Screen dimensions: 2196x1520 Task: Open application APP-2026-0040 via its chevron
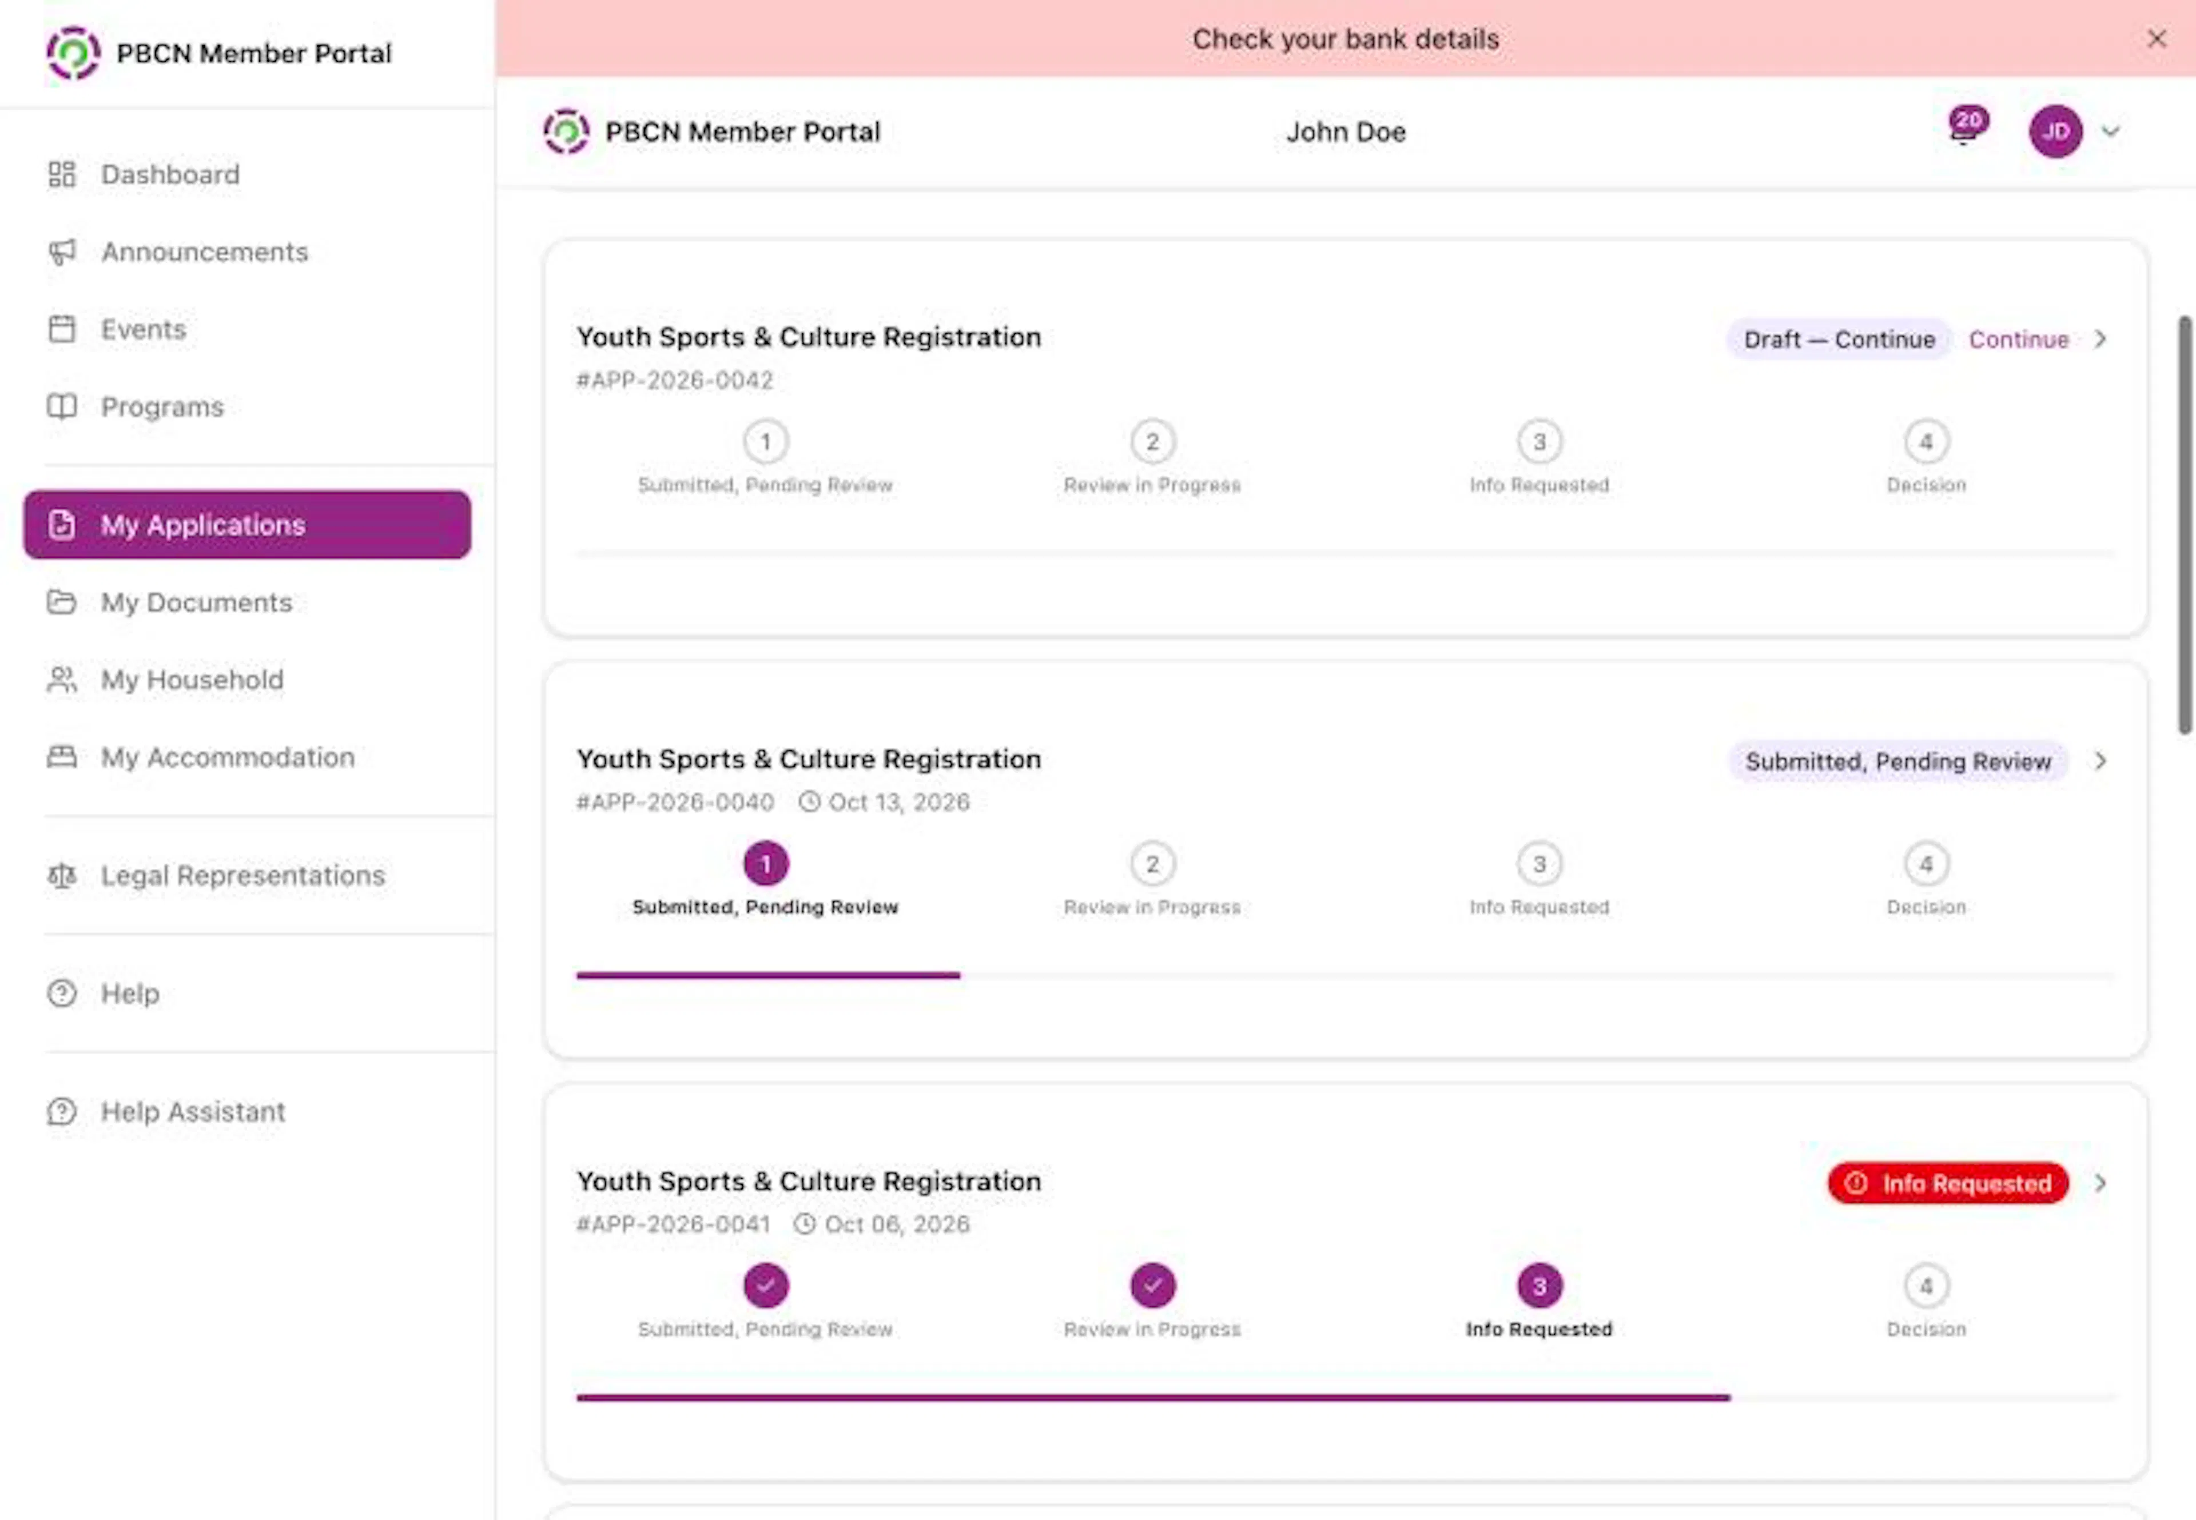pyautogui.click(x=2100, y=761)
